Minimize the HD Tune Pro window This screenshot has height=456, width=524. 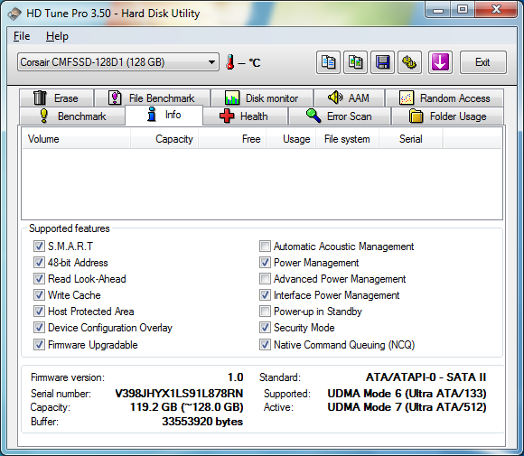(x=438, y=10)
